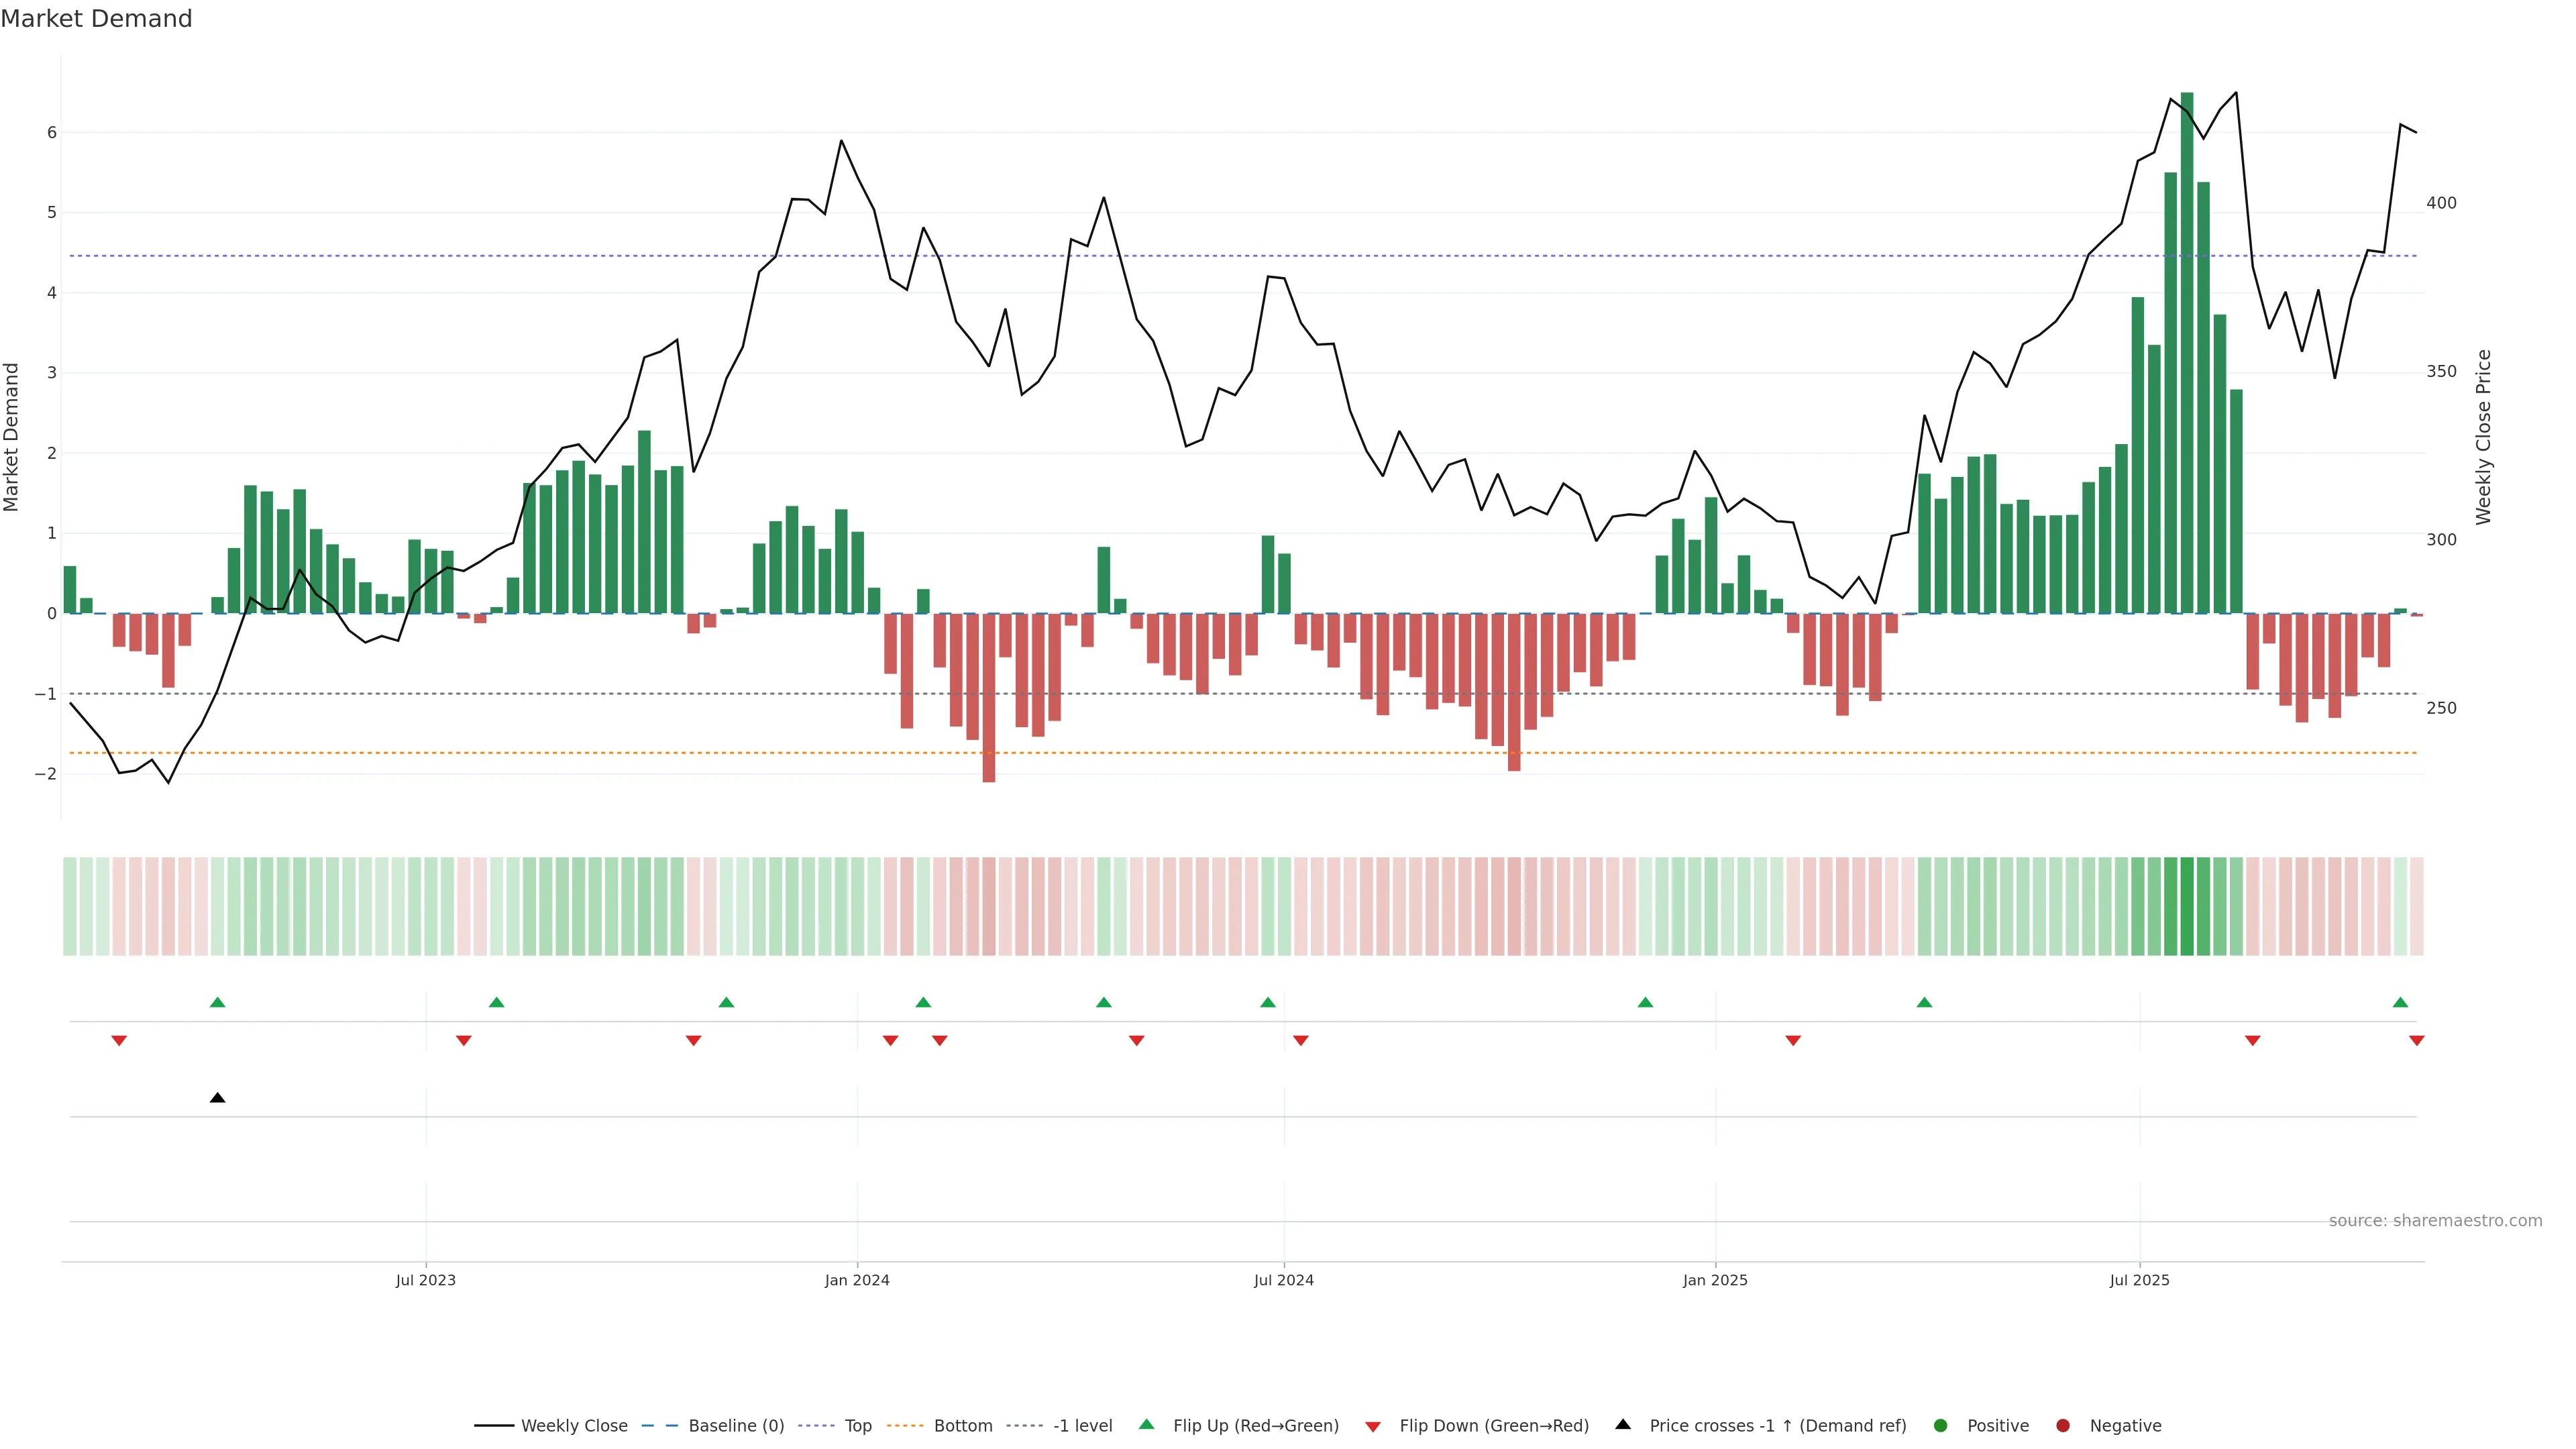Click the dark red Negative legend dot
The image size is (2576, 1449).
(x=2063, y=1425)
